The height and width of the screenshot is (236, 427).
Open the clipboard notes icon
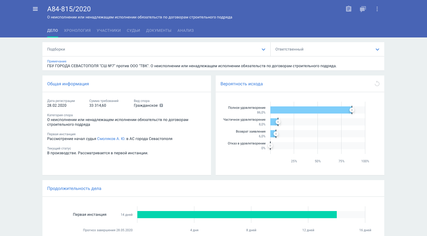point(349,9)
